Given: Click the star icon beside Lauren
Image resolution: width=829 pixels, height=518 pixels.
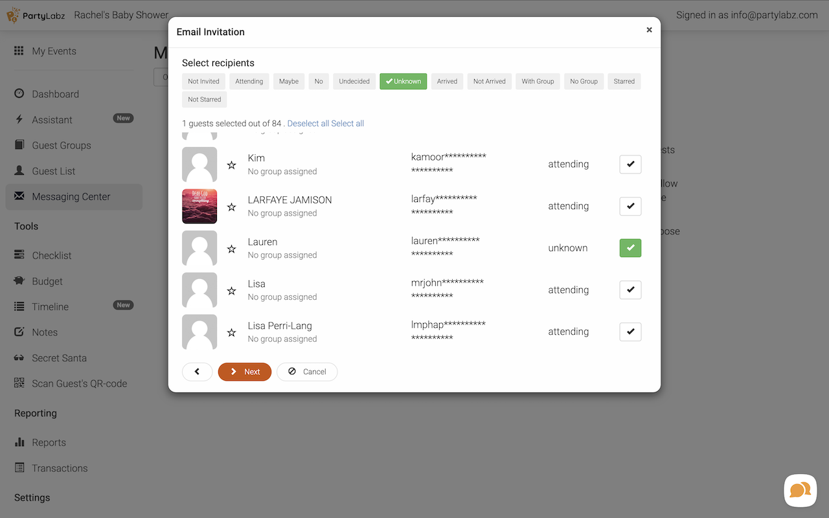Looking at the screenshot, I should 231,249.
